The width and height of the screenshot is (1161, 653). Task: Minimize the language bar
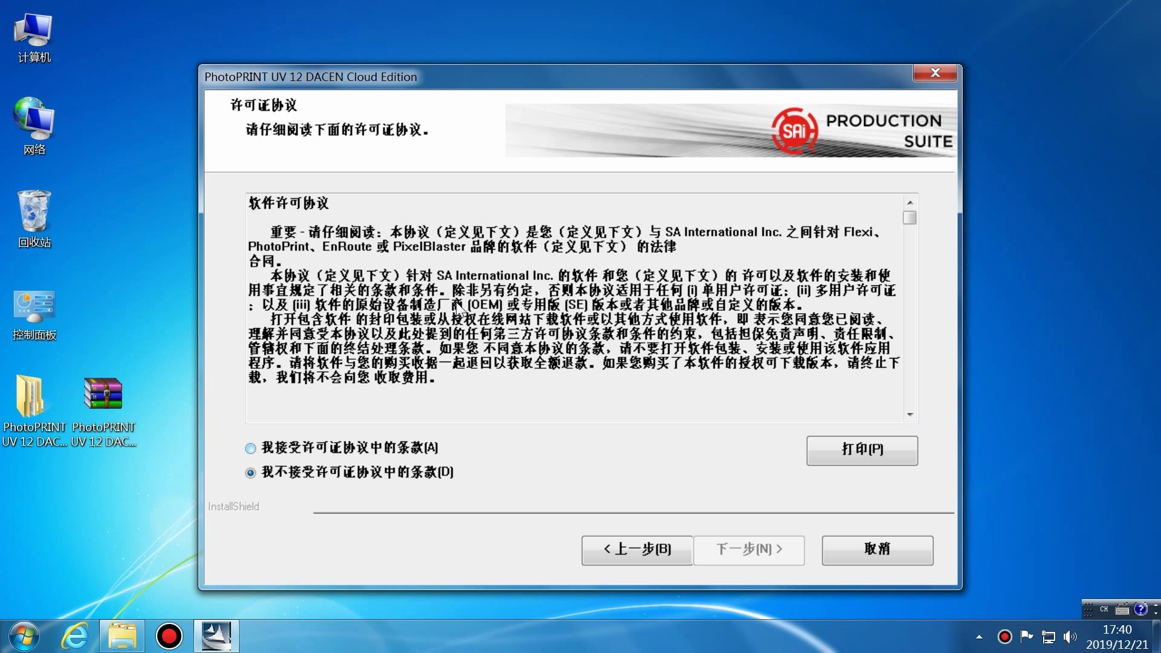click(x=1156, y=605)
